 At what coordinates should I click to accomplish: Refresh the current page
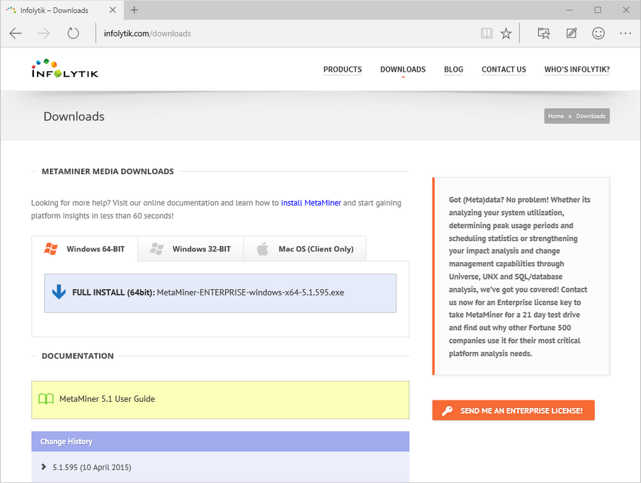click(x=73, y=33)
